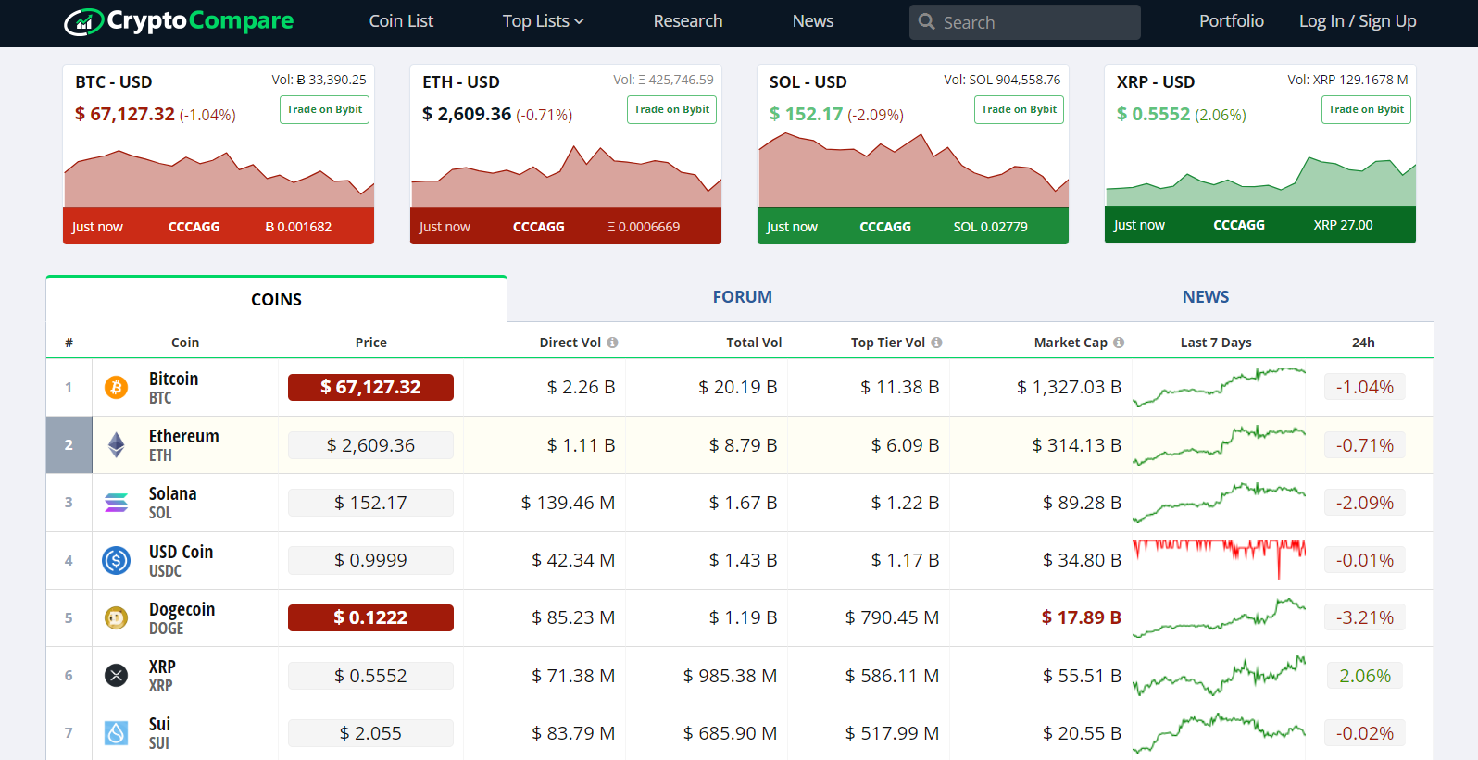Viewport: 1478px width, 760px height.
Task: Click Trade on Bybit for XRP - USD
Action: [1366, 109]
